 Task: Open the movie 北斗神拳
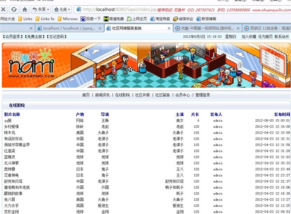(x=11, y=163)
